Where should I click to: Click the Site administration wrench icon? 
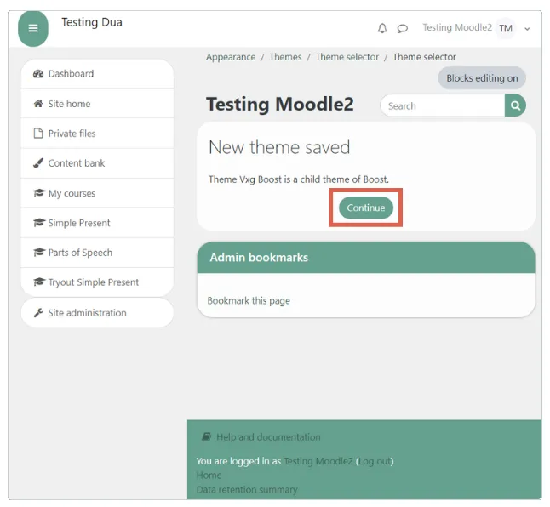(x=38, y=312)
